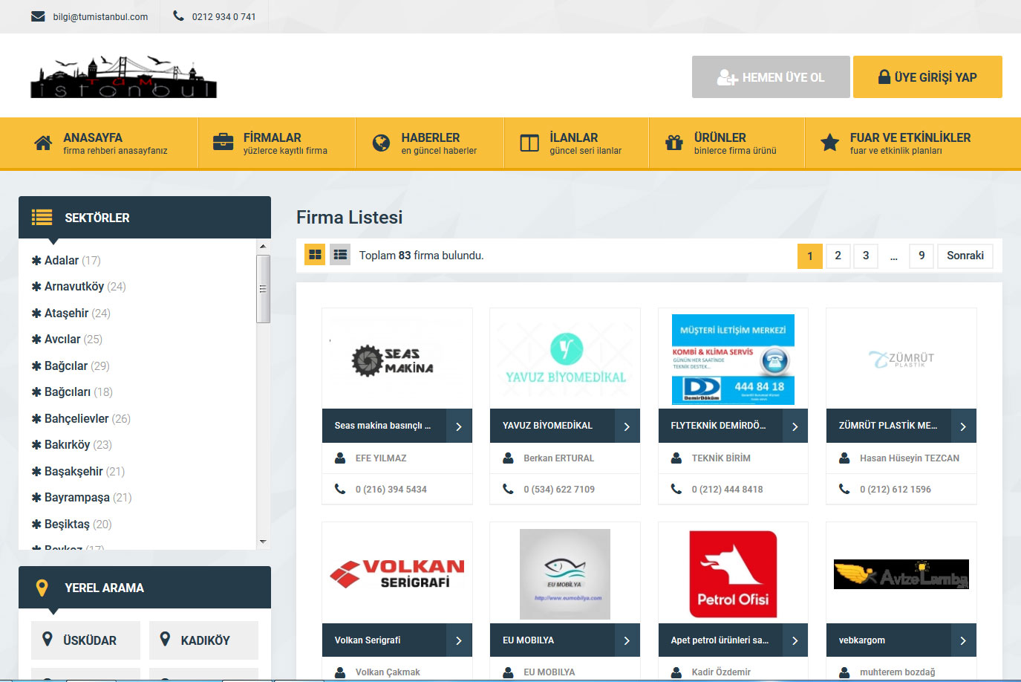Click the briefcase icon in FİRMALAR menu
This screenshot has width=1021, height=682.
[223, 142]
